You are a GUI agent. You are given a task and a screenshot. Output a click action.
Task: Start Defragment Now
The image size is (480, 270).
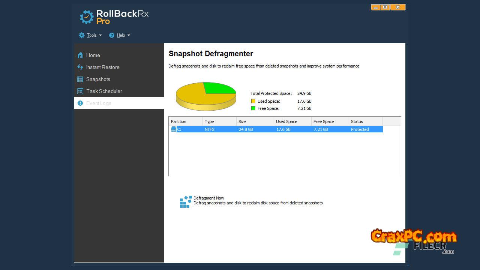[209, 198]
